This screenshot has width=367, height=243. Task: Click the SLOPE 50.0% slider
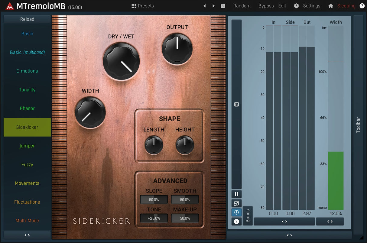[x=154, y=200]
